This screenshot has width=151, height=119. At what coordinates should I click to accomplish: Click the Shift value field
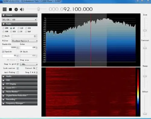tap(24, 36)
